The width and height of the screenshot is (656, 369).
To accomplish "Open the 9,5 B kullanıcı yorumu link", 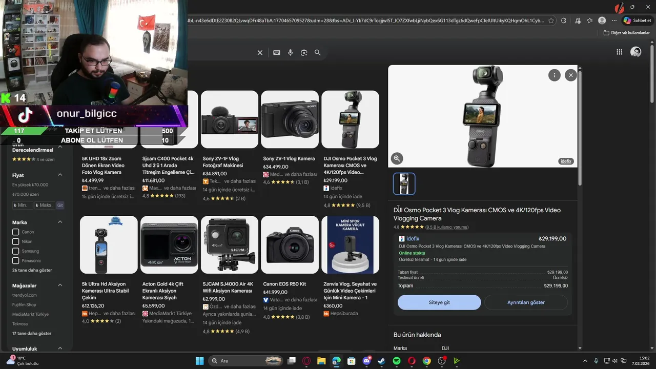I will click(446, 227).
